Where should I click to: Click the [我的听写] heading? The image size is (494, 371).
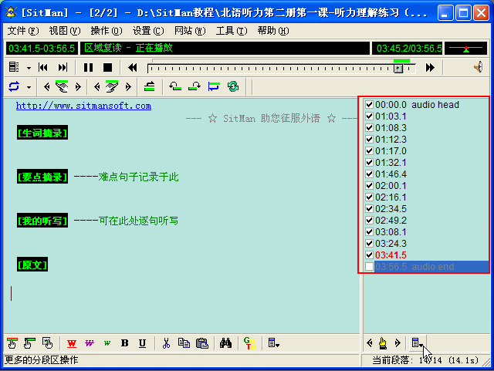(x=42, y=221)
